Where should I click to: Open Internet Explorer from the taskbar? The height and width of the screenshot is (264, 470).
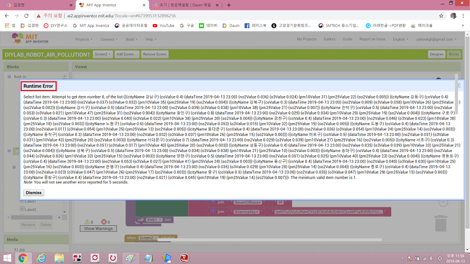41,258
